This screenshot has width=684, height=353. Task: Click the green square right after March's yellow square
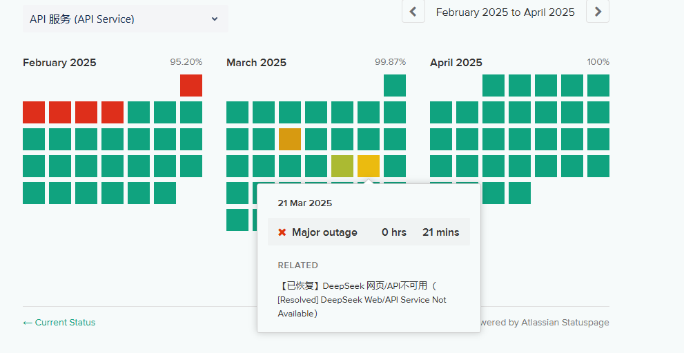coord(395,166)
